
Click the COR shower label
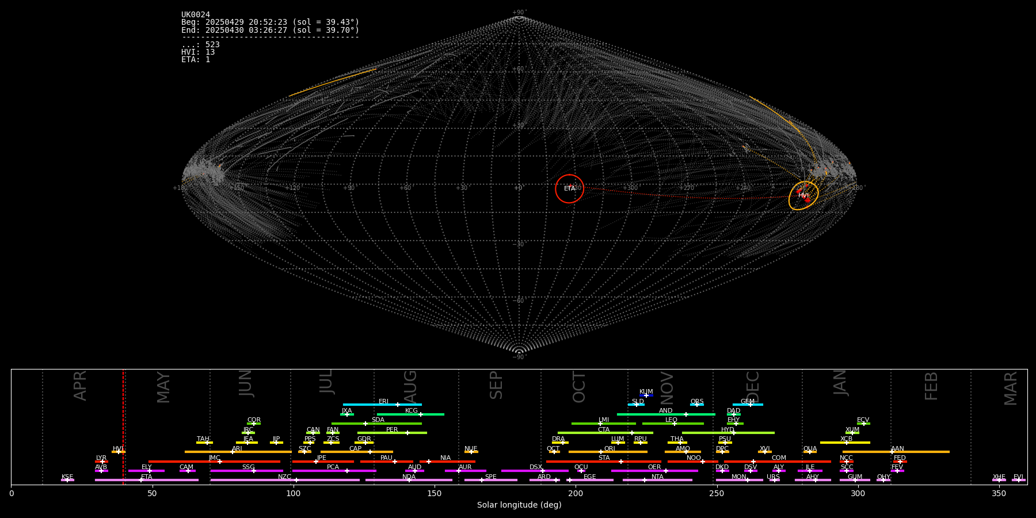click(x=254, y=420)
